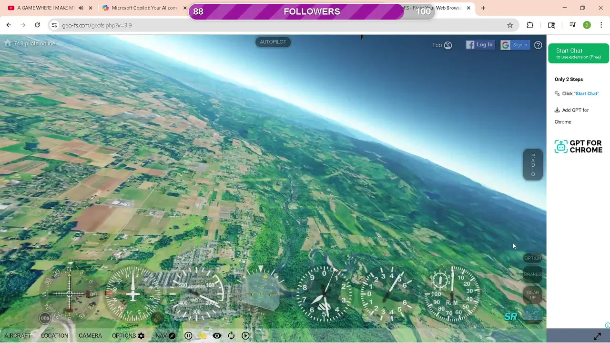Mute the YouTube tab audio icon

(81, 8)
